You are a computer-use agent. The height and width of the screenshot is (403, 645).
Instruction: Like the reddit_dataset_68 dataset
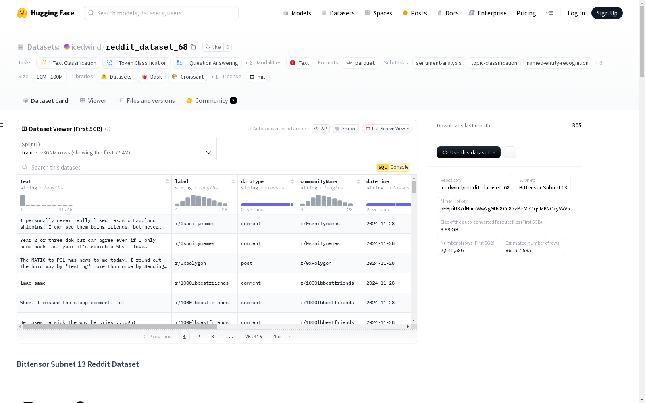[x=213, y=47]
